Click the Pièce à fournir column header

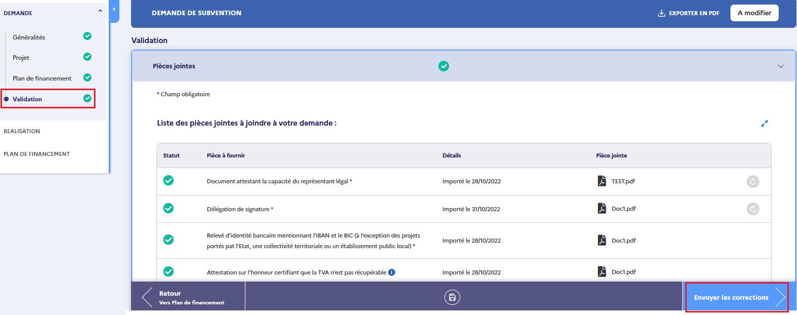226,155
